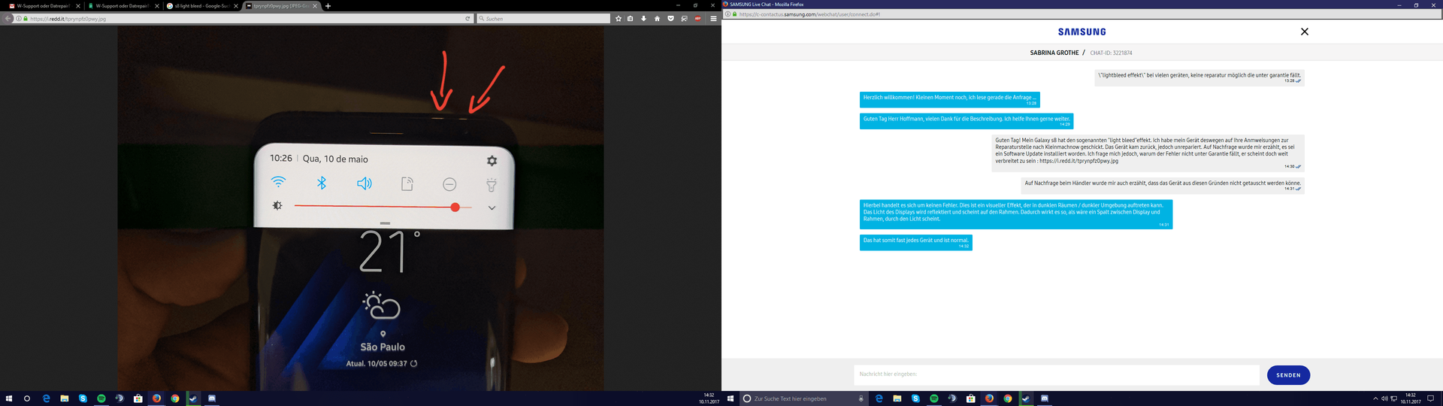Close the tprynpfz0pwy.jpg tab
This screenshot has height=406, width=1443.
click(315, 6)
